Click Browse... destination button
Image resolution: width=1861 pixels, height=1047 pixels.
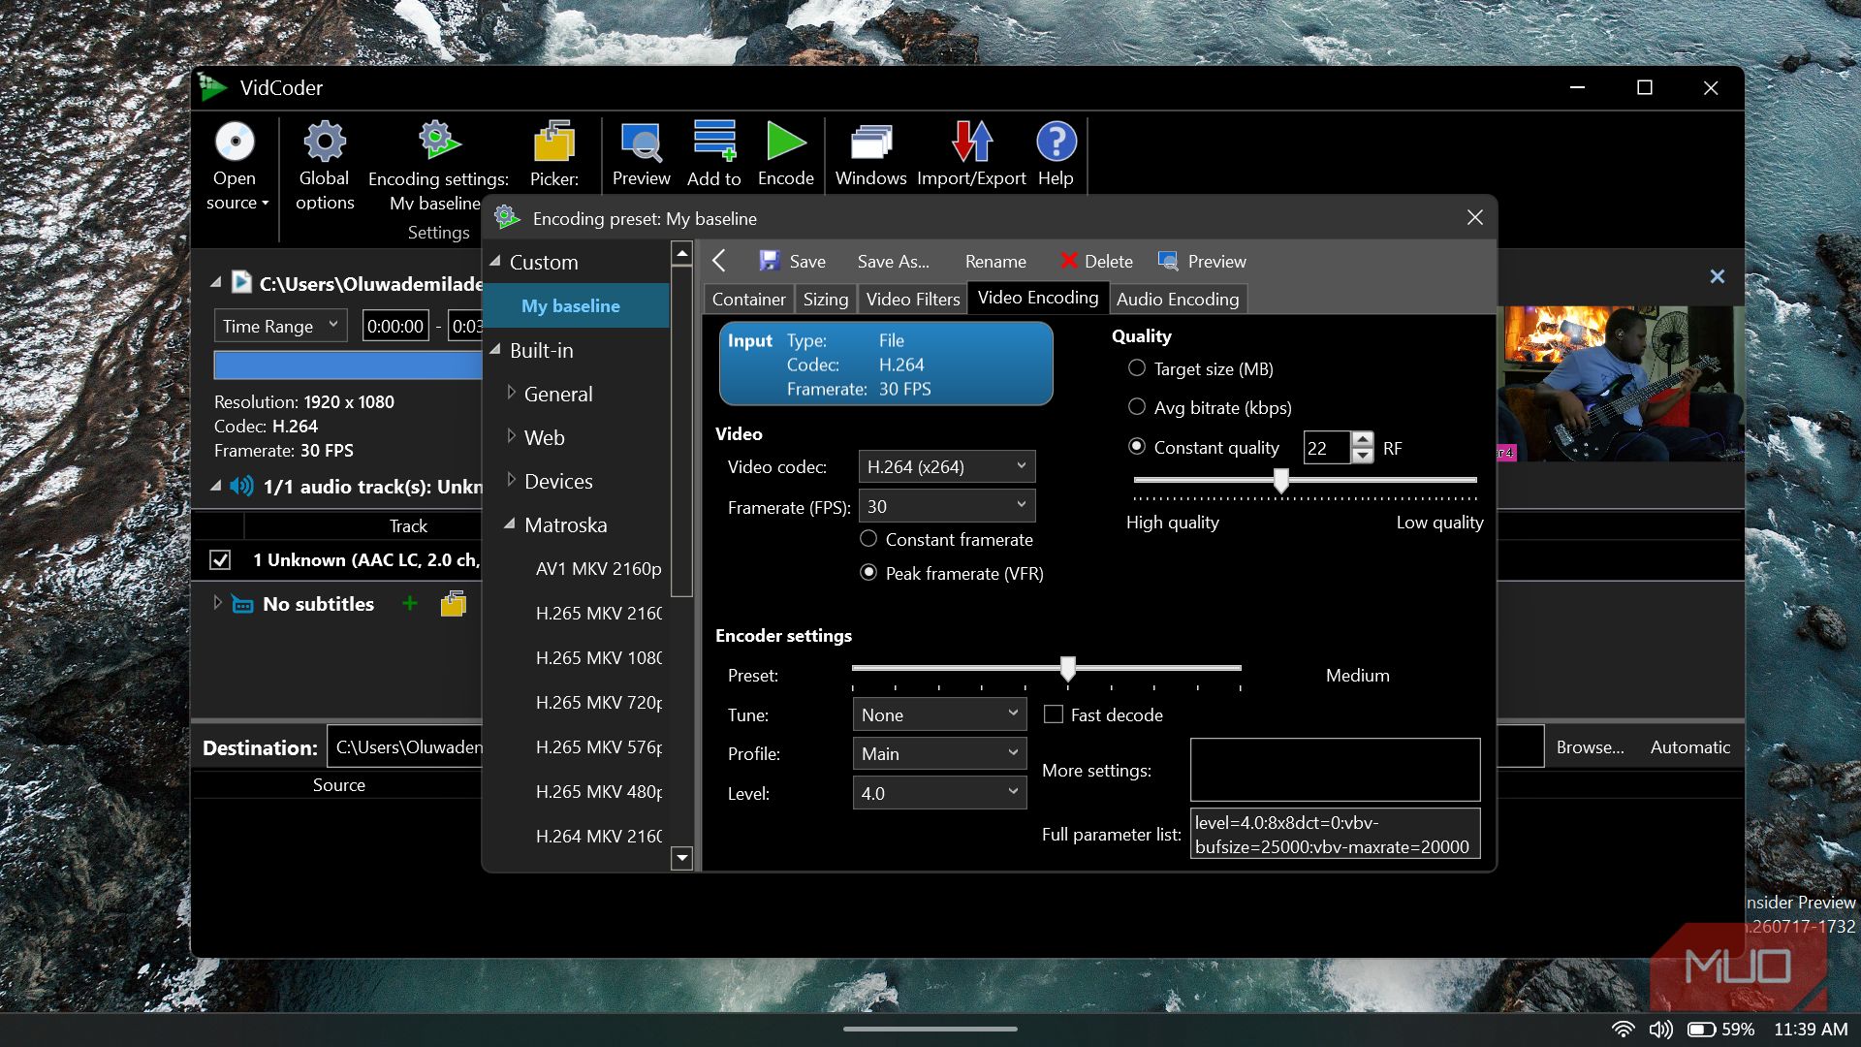[1590, 746]
